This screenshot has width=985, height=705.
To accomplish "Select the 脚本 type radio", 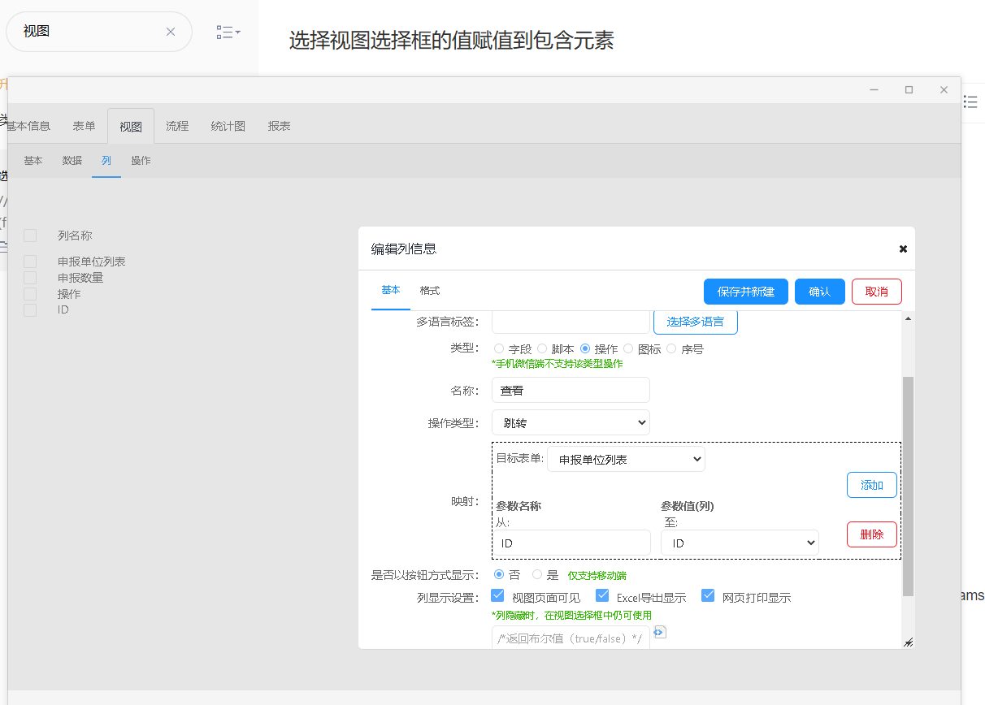I will click(542, 348).
